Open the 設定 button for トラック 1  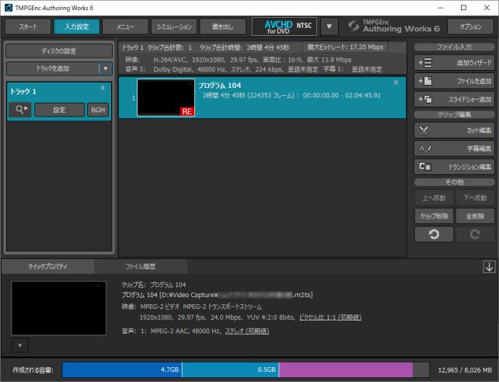point(59,110)
